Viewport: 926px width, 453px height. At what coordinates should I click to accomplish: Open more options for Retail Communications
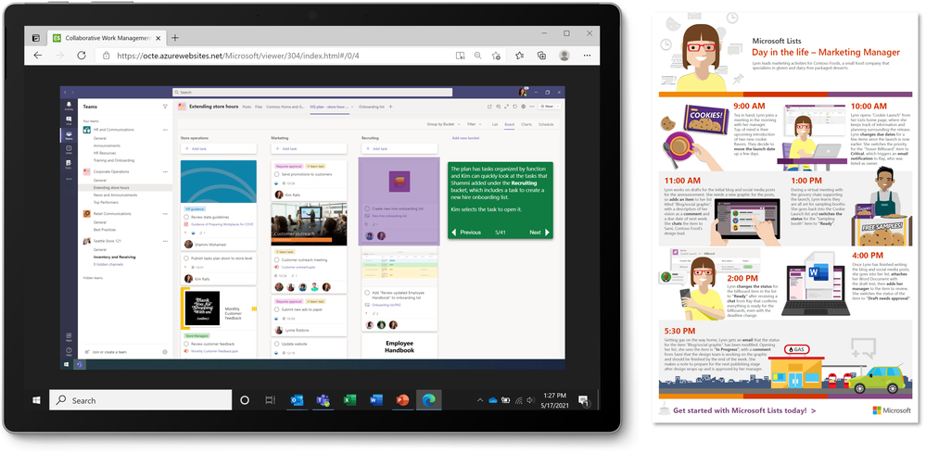(x=165, y=214)
